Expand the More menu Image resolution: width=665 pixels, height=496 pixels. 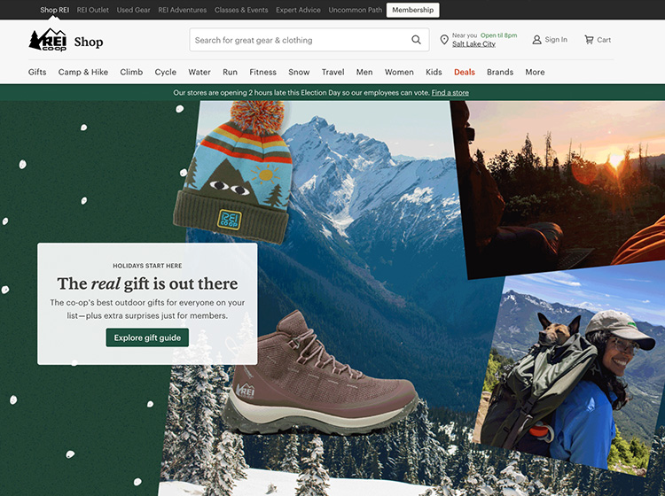pos(535,72)
